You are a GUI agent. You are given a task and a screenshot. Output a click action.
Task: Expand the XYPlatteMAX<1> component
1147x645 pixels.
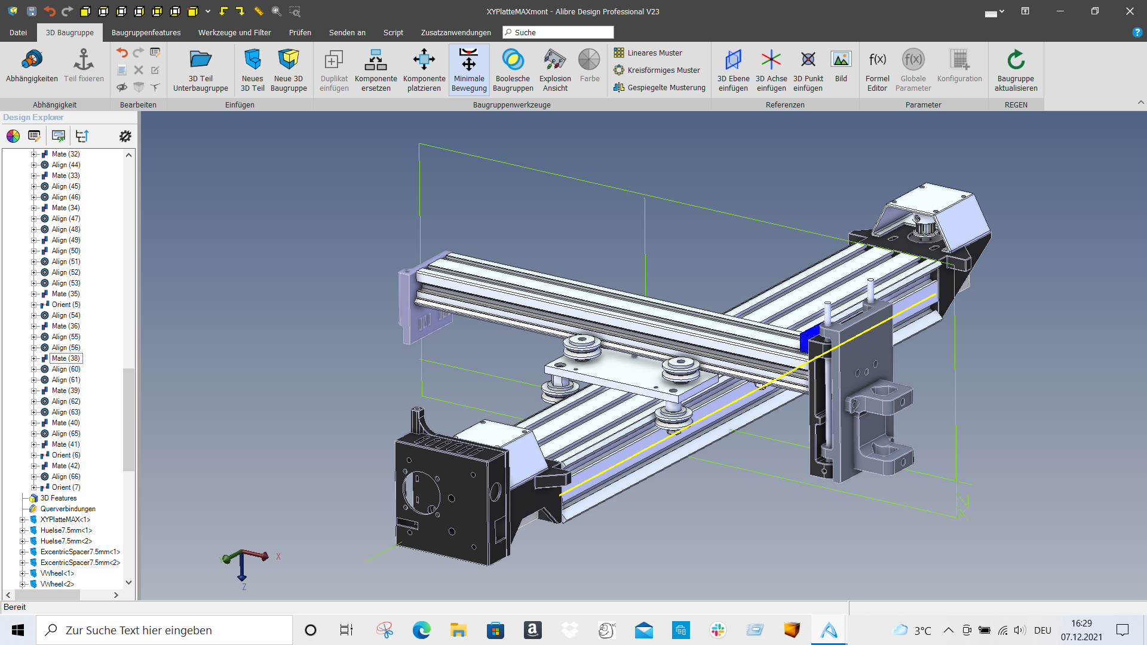[23, 520]
